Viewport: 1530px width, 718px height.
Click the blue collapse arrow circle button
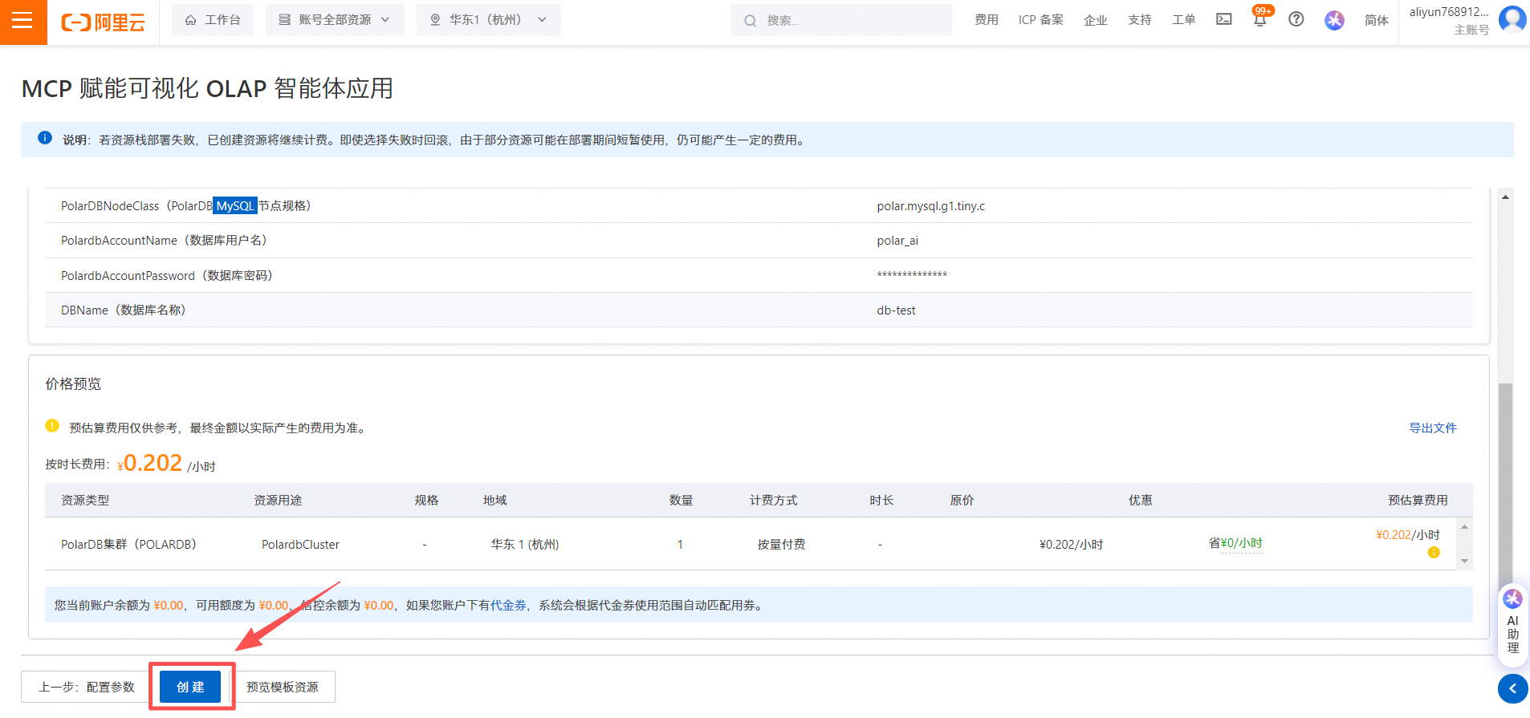(1512, 688)
